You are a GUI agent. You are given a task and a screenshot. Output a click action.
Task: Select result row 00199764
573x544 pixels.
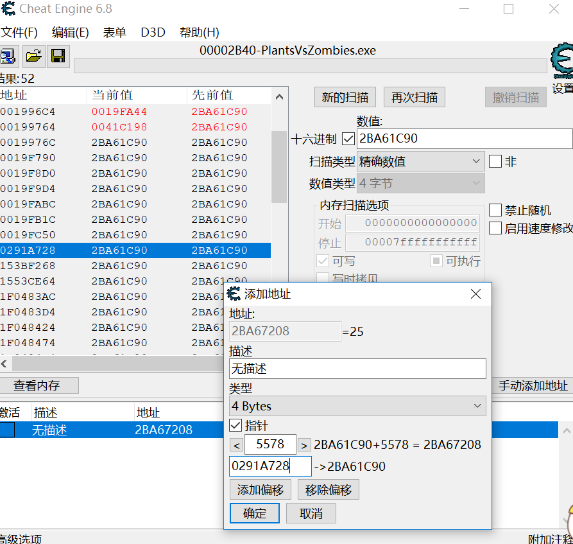(135, 127)
